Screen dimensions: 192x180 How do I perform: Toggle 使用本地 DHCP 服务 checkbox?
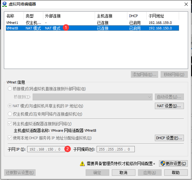pyautogui.click(x=10, y=138)
